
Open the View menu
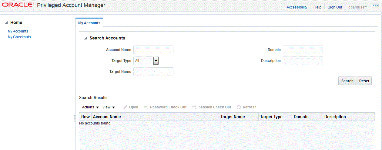[109, 107]
